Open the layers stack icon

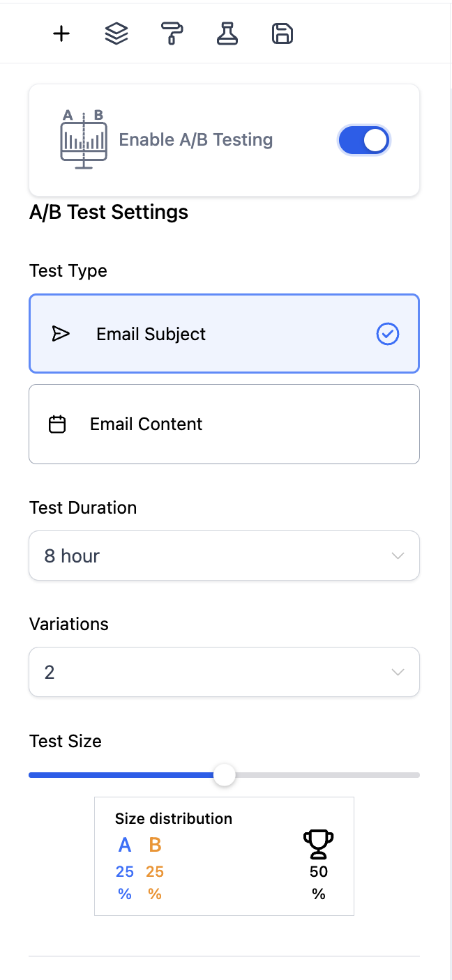point(116,33)
